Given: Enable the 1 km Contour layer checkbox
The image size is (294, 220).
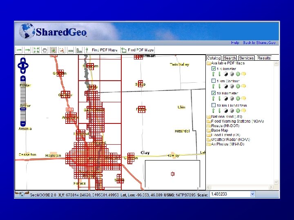Looking at the screenshot, I should [214, 81].
